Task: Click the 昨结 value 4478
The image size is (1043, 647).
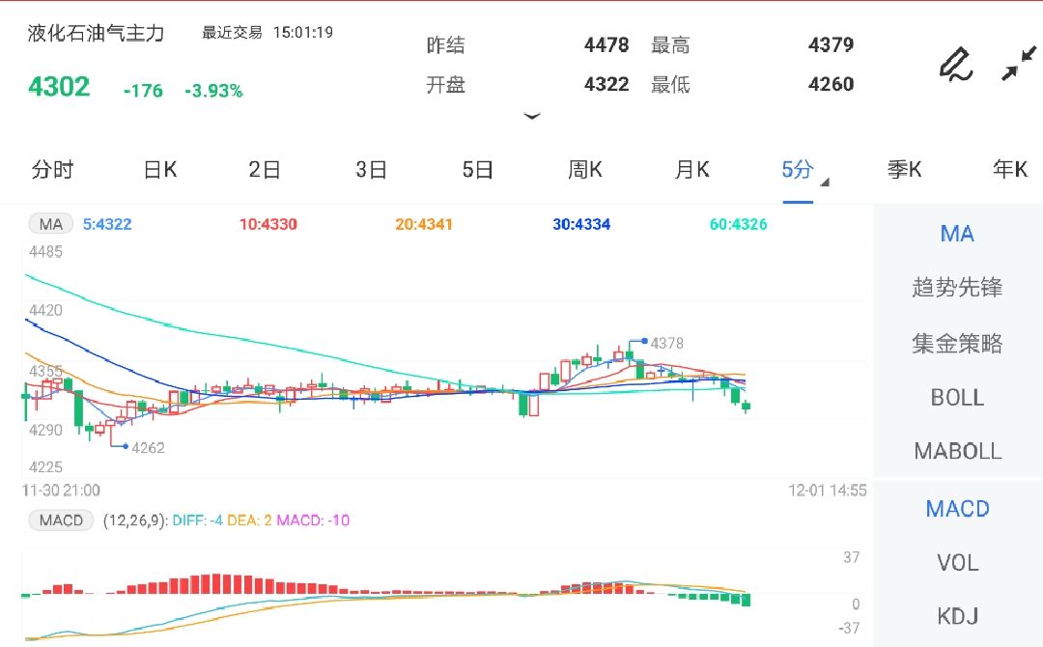Action: pyautogui.click(x=606, y=44)
